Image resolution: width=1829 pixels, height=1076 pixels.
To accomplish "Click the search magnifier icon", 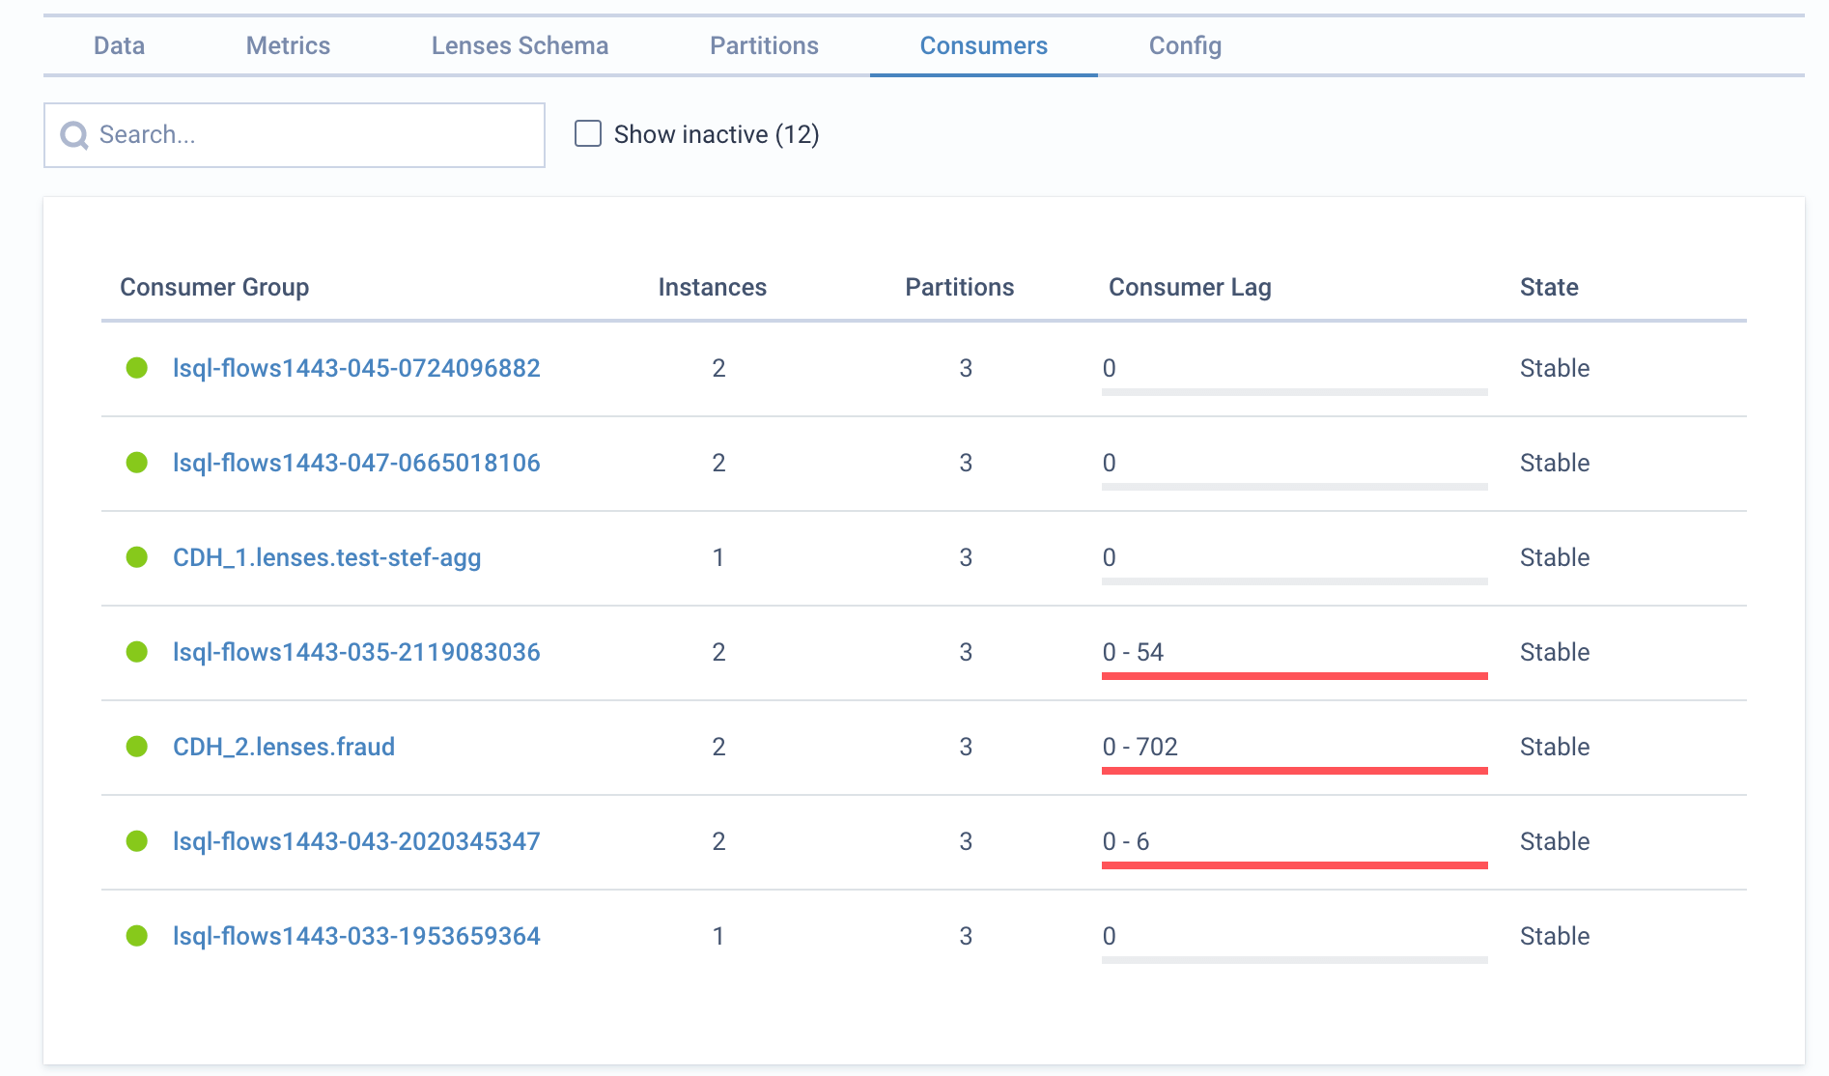I will pyautogui.click(x=74, y=135).
